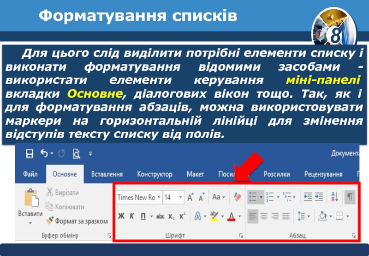Image resolution: width=369 pixels, height=256 pixels.
Task: Expand the font size 14 dropdown
Action: click(x=180, y=198)
